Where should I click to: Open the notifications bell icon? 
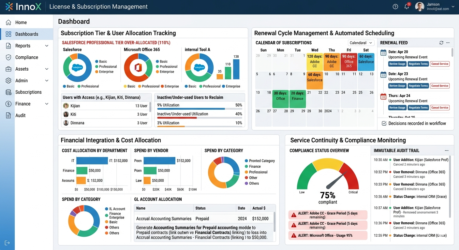(x=407, y=7)
